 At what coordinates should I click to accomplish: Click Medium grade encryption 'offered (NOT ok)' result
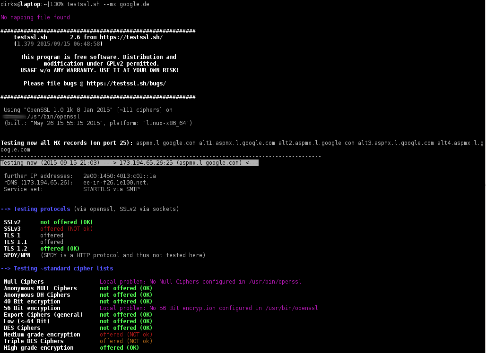[x=126, y=335]
